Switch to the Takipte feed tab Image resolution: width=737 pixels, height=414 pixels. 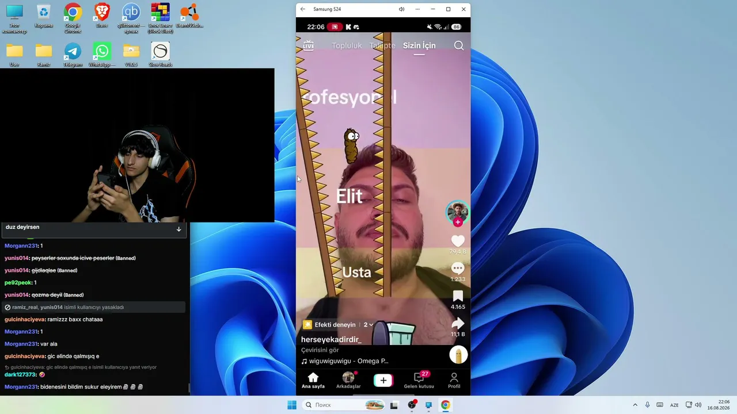click(x=382, y=45)
